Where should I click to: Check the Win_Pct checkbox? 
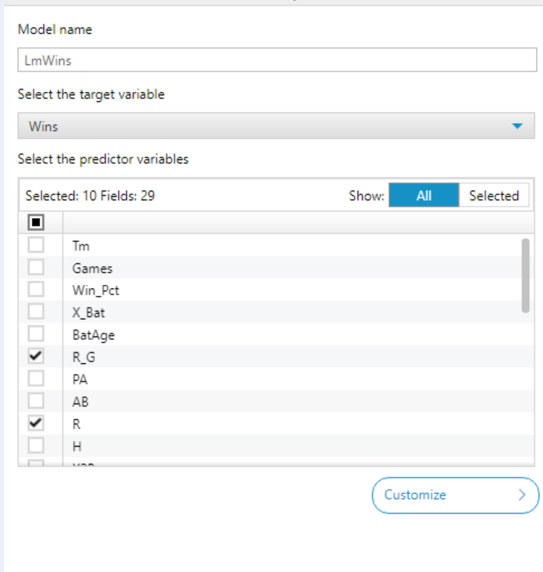coord(36,289)
